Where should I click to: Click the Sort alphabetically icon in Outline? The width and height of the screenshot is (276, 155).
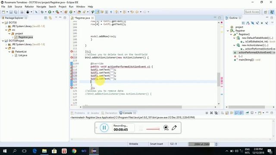pos(248,23)
